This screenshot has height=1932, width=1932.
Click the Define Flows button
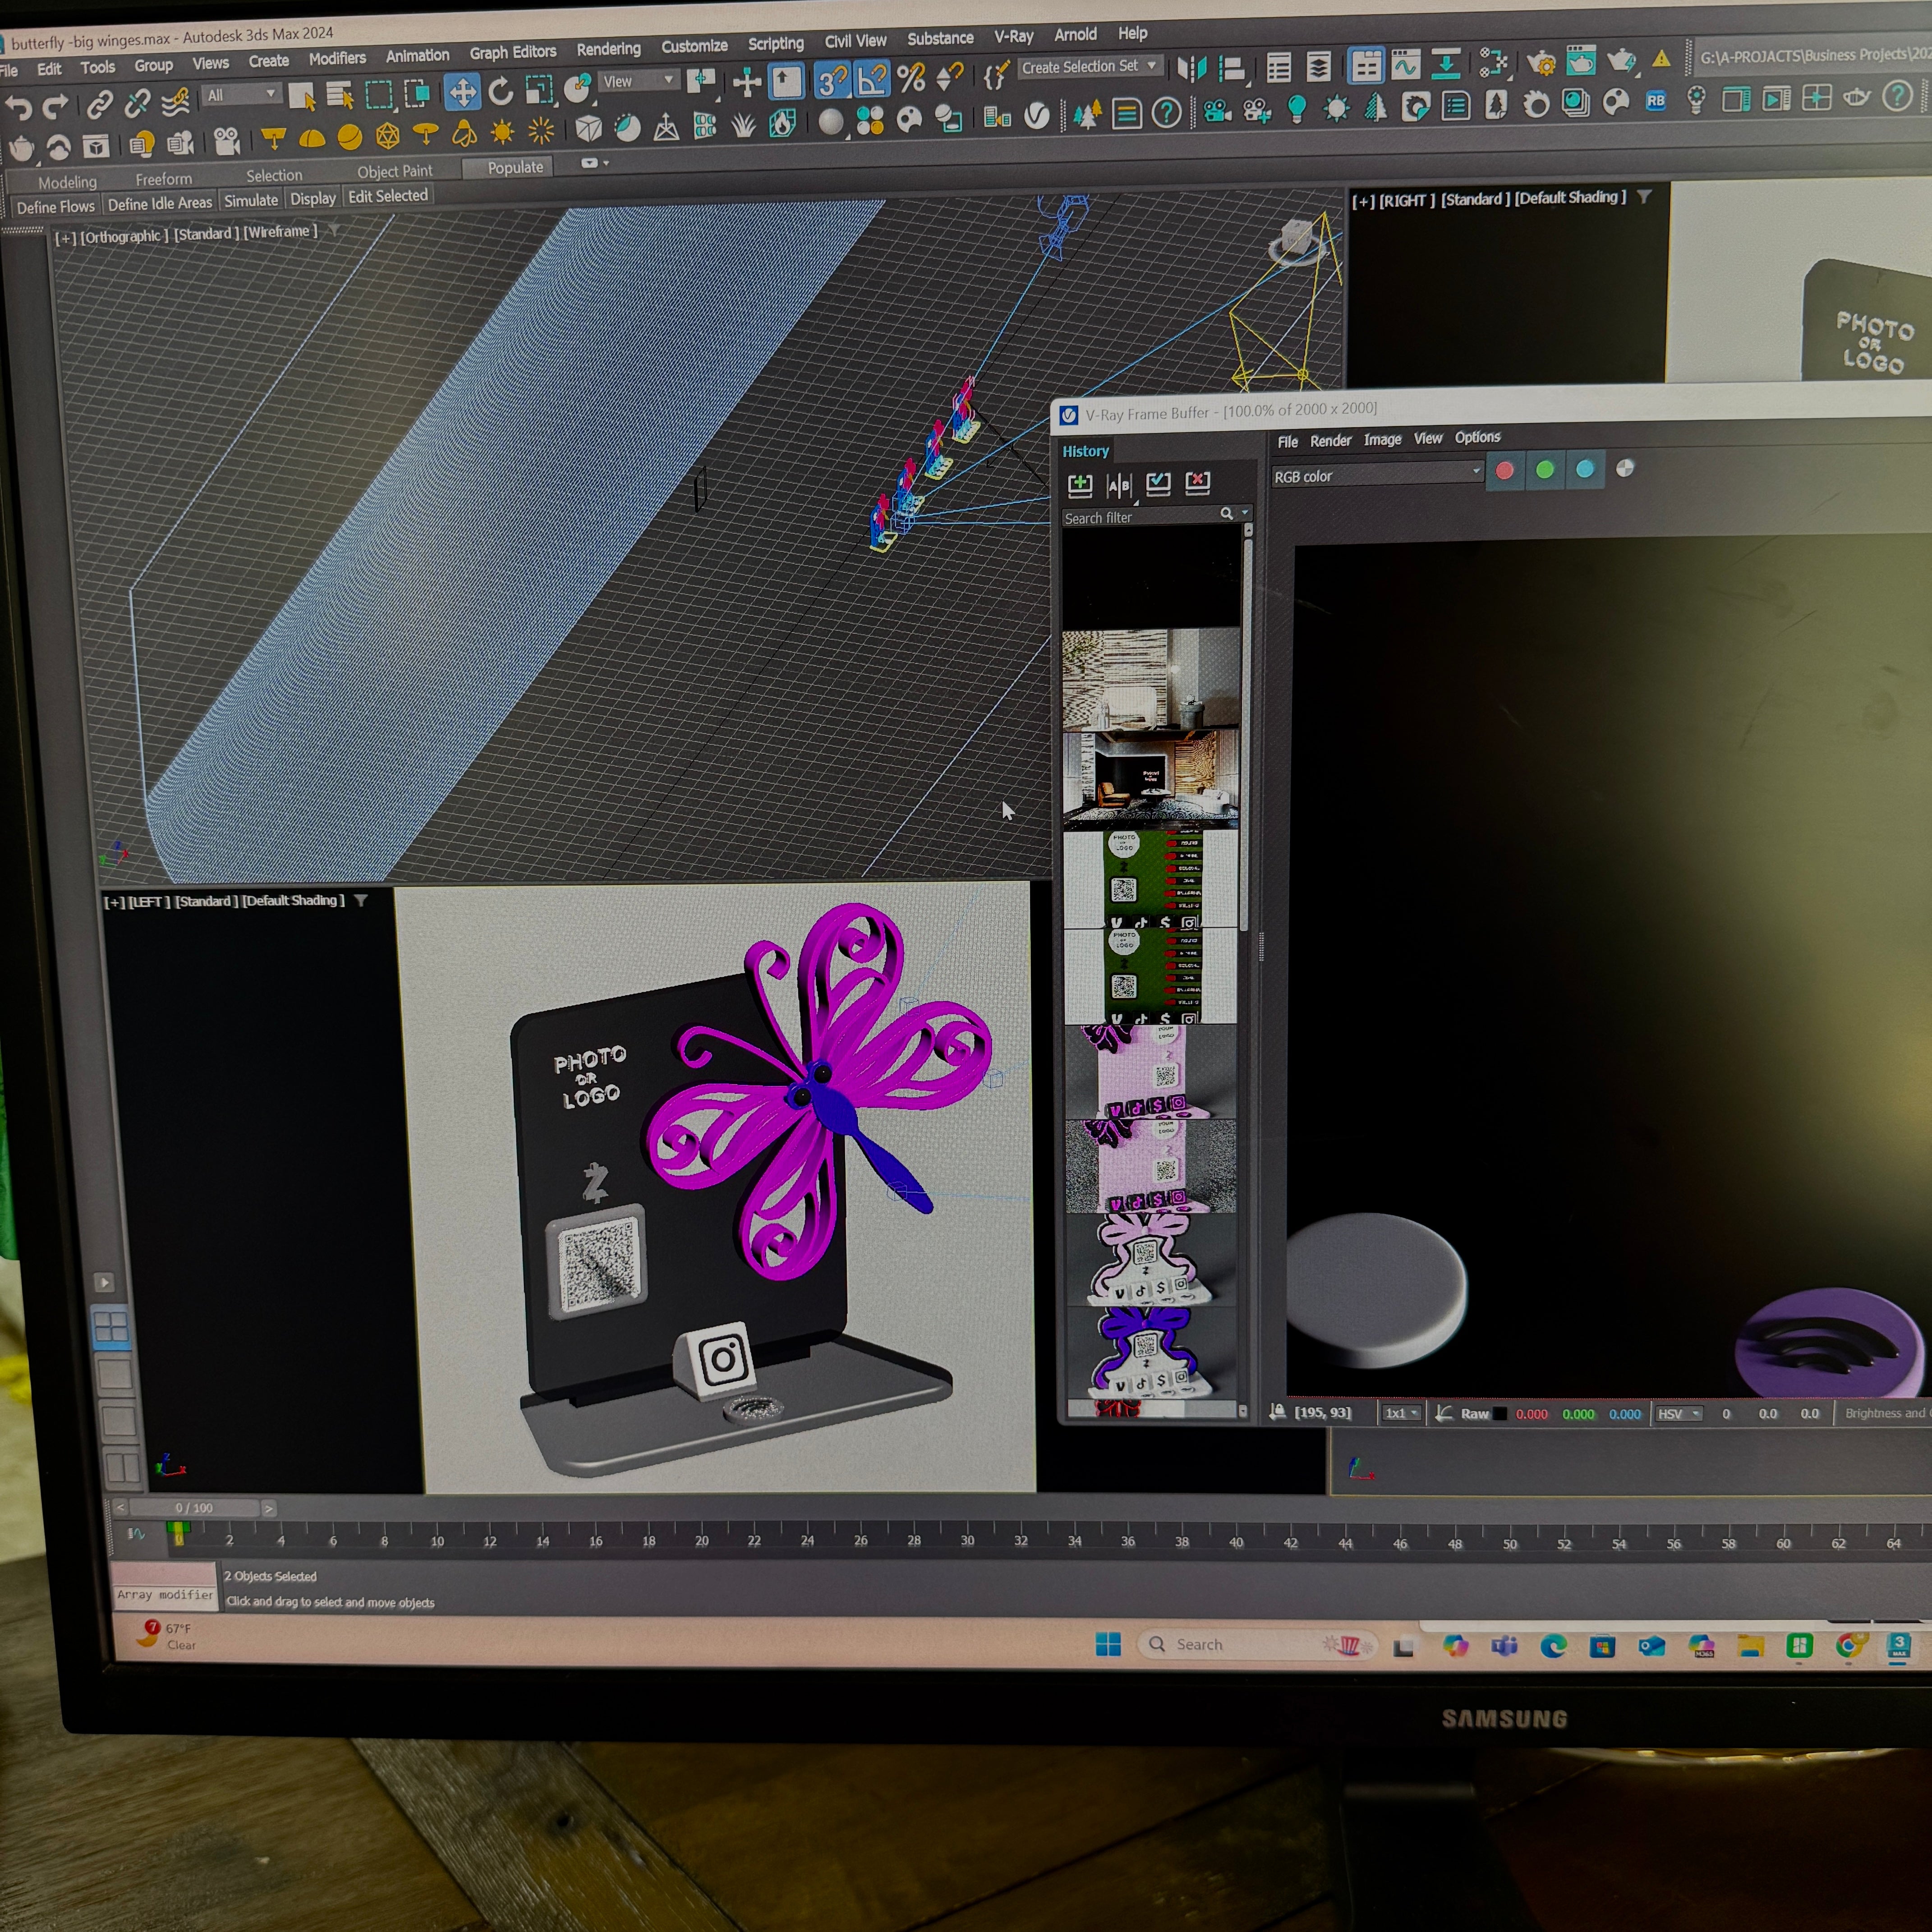click(55, 207)
